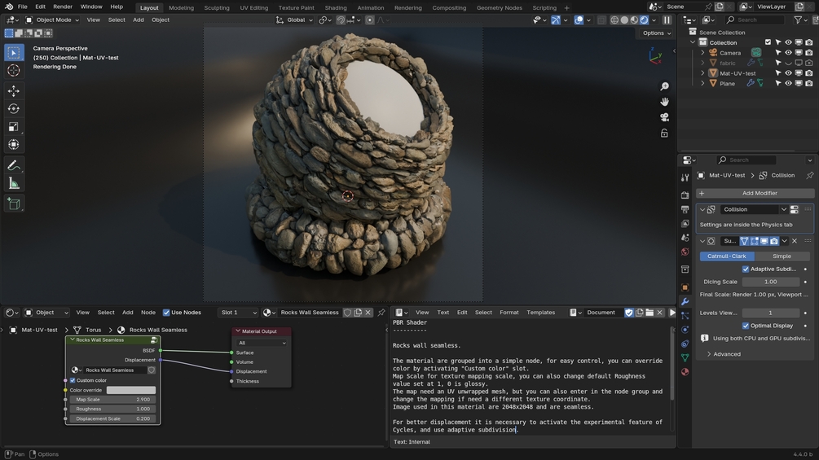The height and width of the screenshot is (460, 819).
Task: Open the Modifiers wrench properties tab
Action: (685, 302)
